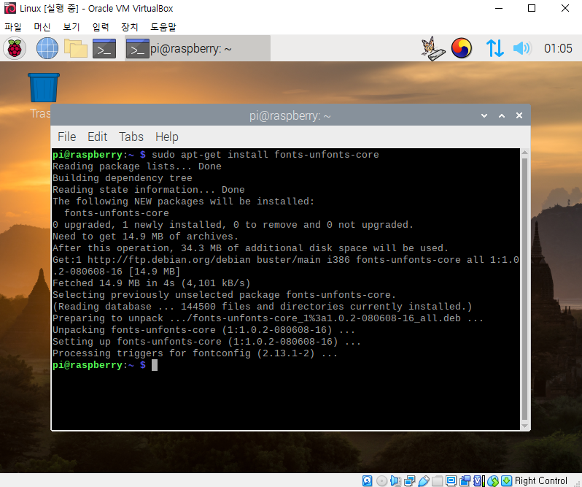Open the VirtualBox 장치 menu
582x487 pixels.
(x=130, y=27)
